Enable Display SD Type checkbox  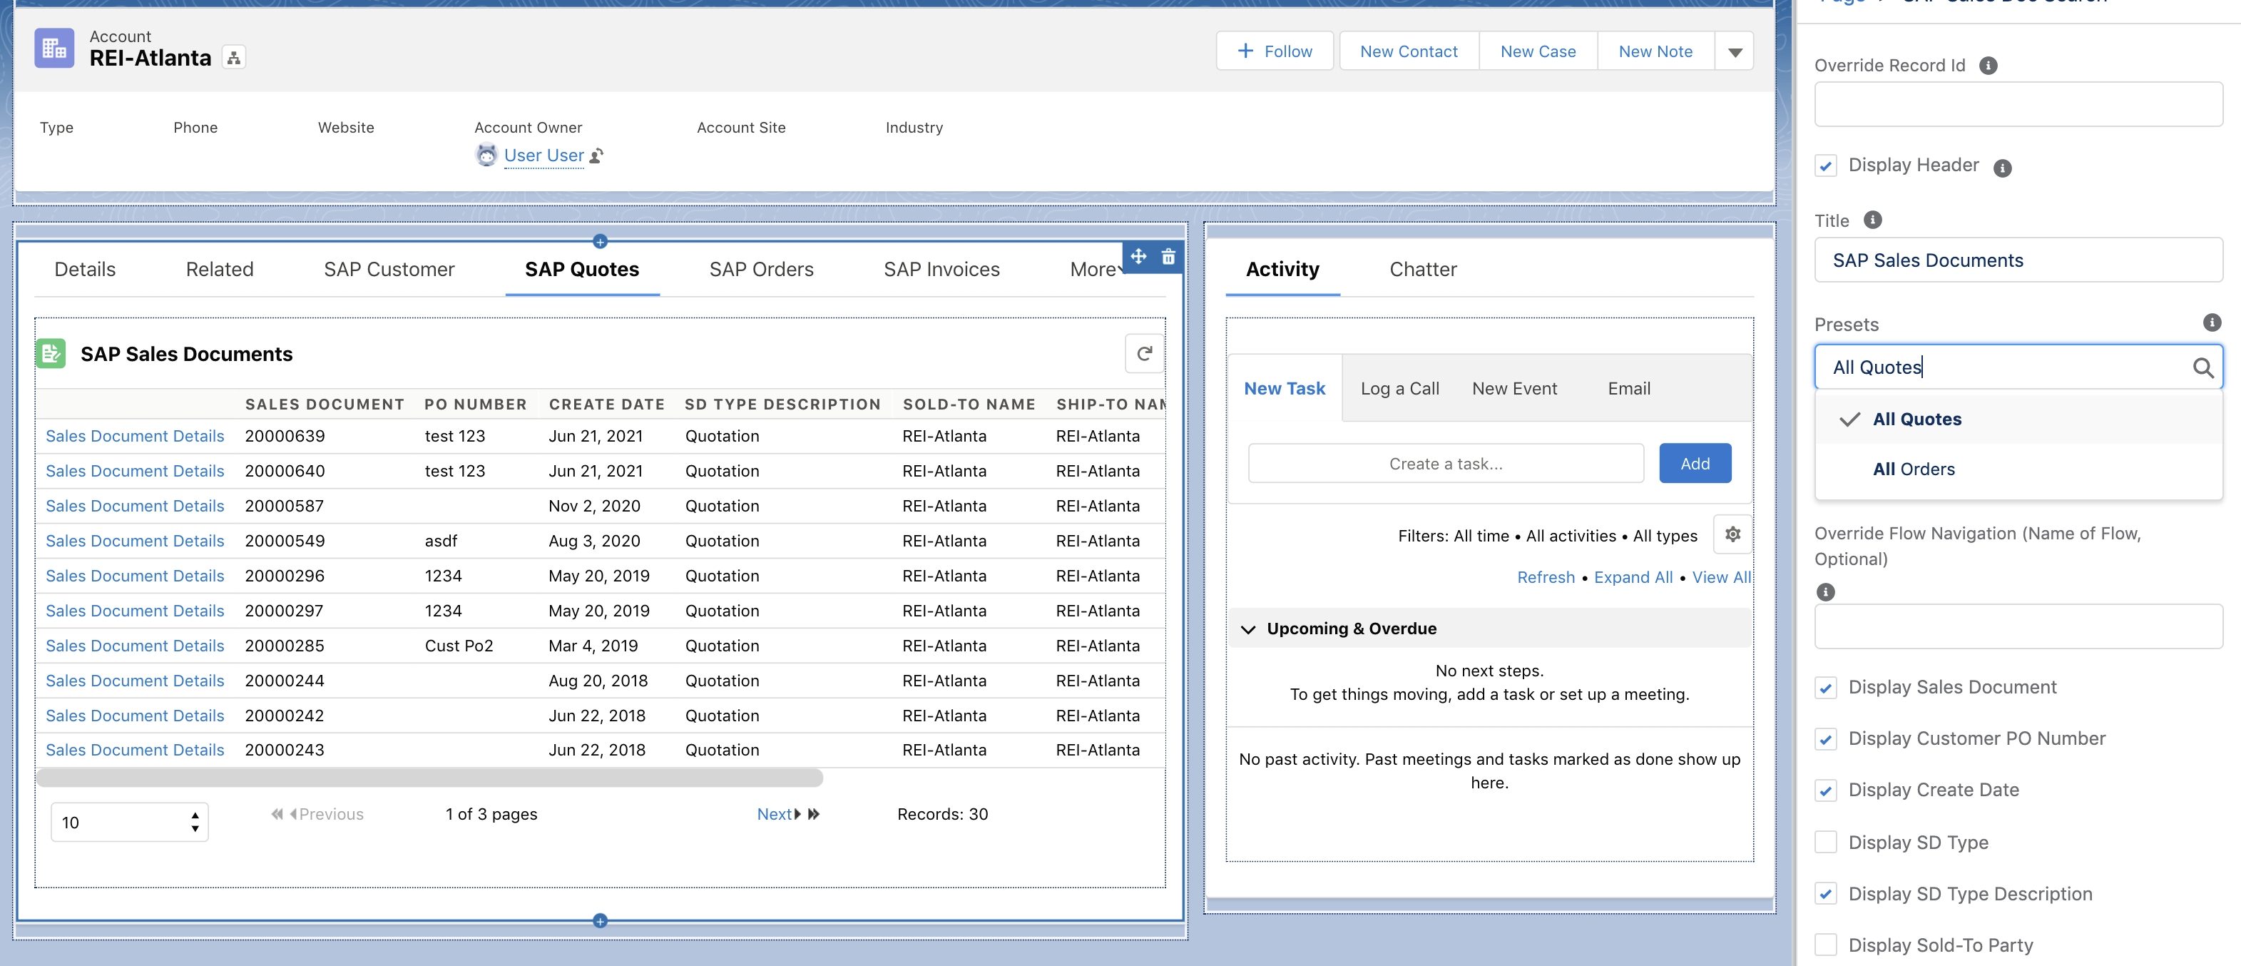coord(1826,843)
